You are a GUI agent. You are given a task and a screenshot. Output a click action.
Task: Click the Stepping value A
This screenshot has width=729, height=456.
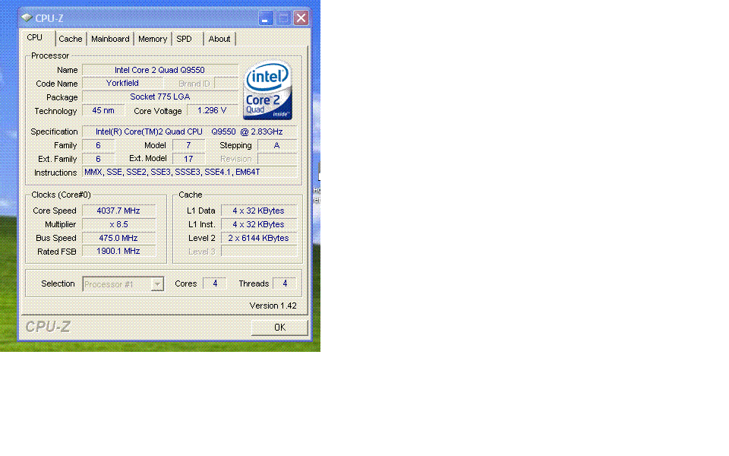(x=276, y=145)
